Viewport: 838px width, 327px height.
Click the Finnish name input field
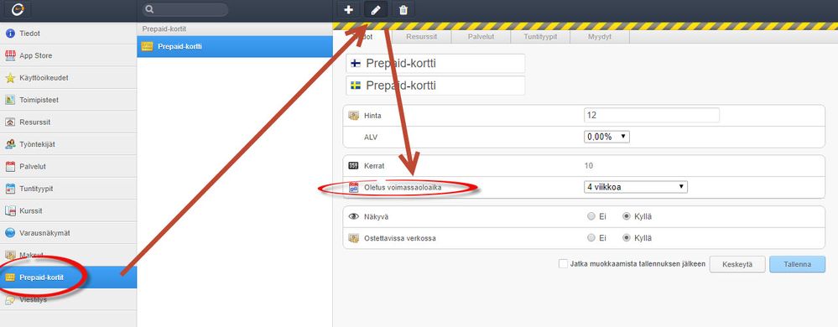435,64
